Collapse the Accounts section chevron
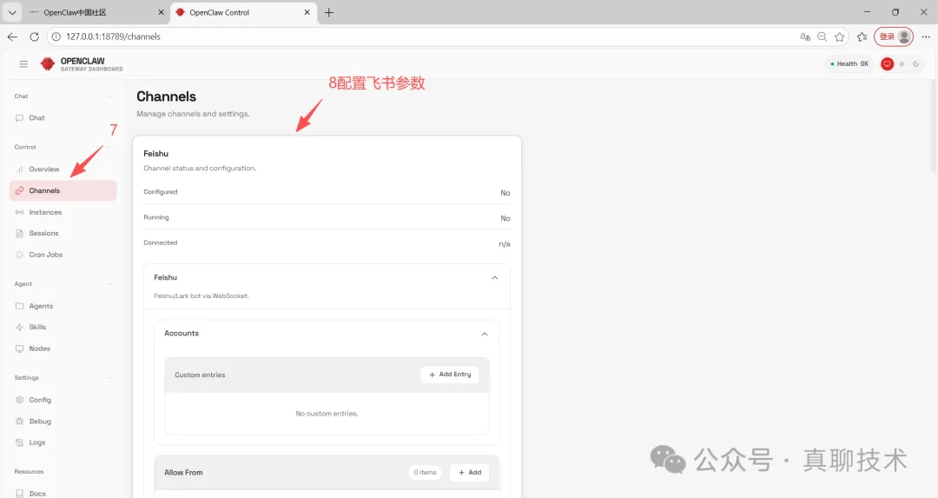Screen dimensions: 938x498 (x=485, y=334)
